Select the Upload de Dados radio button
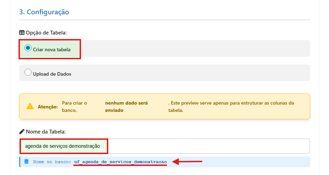 28,73
